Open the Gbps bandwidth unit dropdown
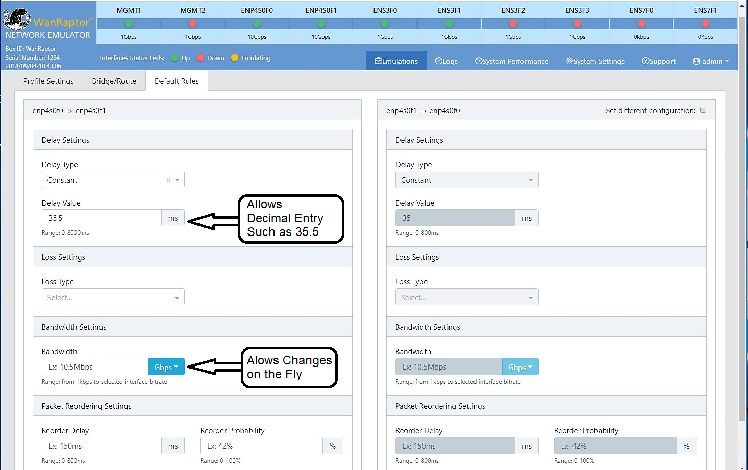The image size is (748, 470). point(166,367)
